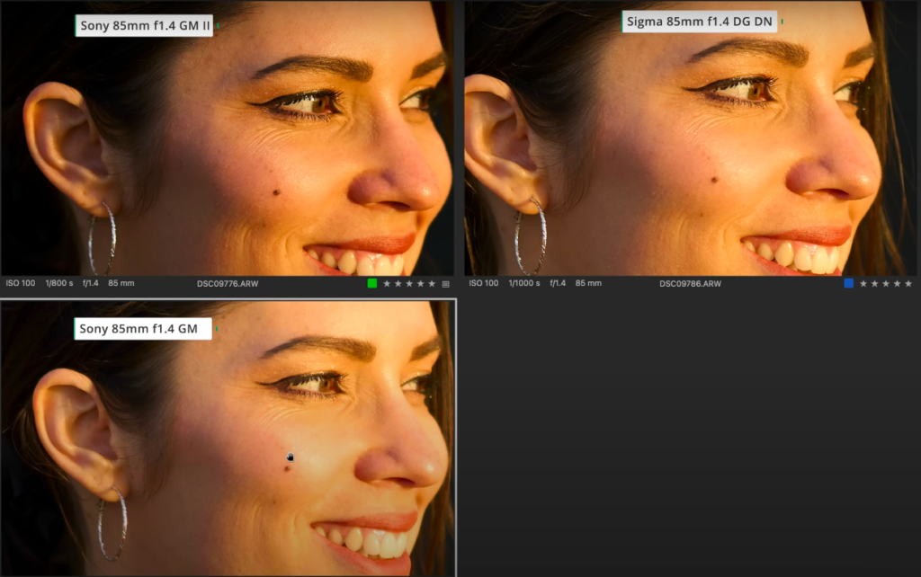Set a three-star rating on DSC09786.ARW
921x577 pixels.
(x=886, y=283)
